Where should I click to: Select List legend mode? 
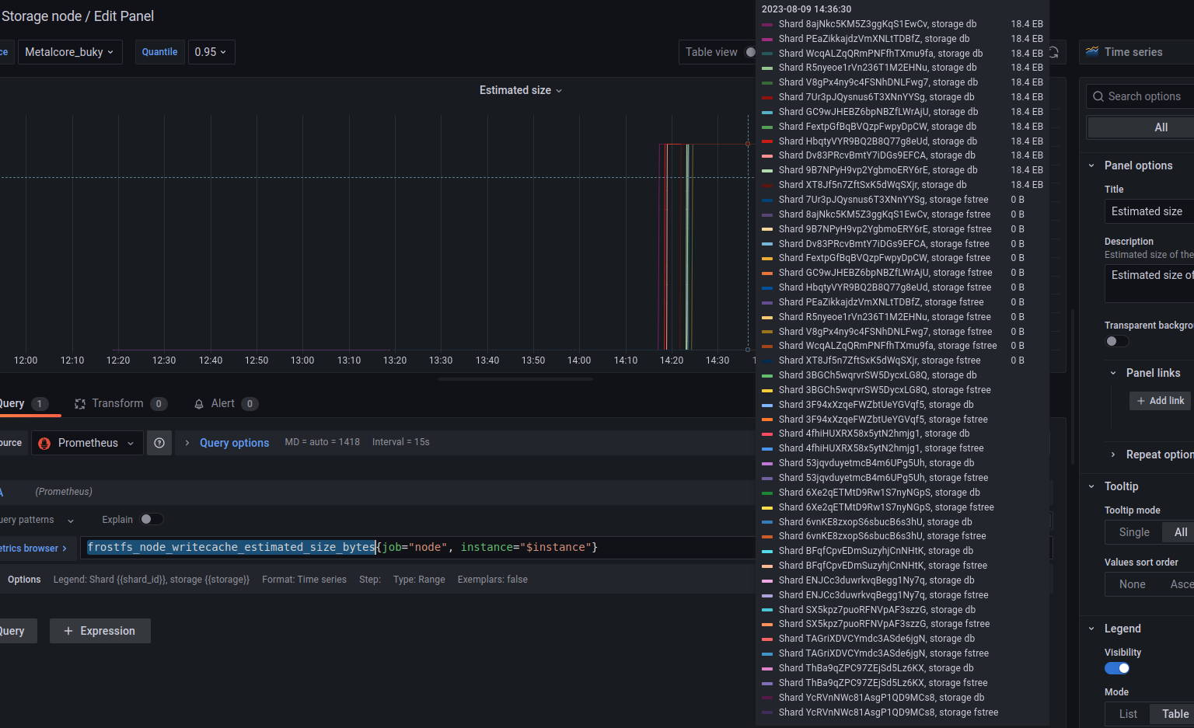1128,714
